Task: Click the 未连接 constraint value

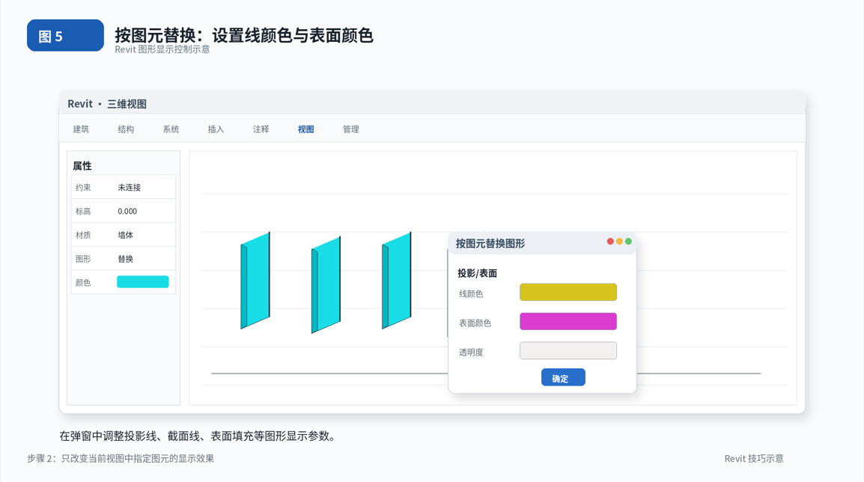Action: coord(129,187)
